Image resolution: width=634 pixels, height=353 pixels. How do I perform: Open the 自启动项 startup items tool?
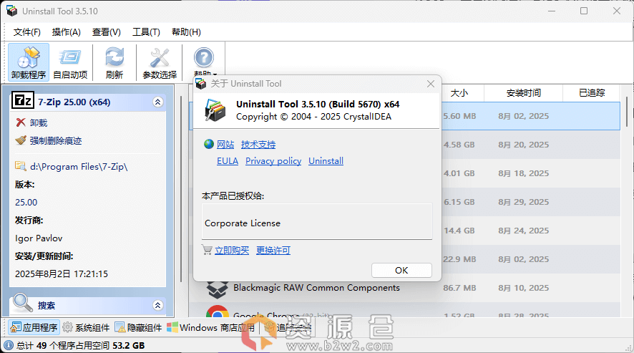[70, 62]
